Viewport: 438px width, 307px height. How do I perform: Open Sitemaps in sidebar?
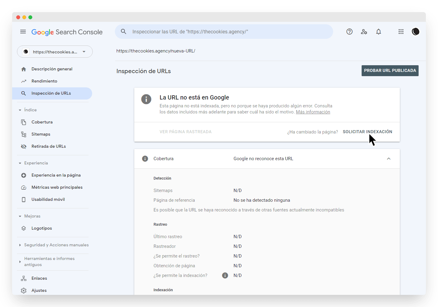click(52, 134)
